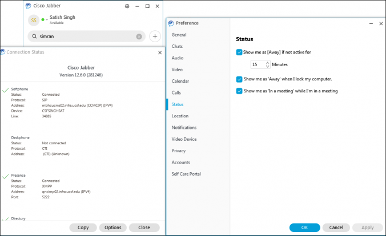Viewport: 386px width, 236px height.
Task: Decrease the minutes stepper down arrow
Action: (x=268, y=66)
